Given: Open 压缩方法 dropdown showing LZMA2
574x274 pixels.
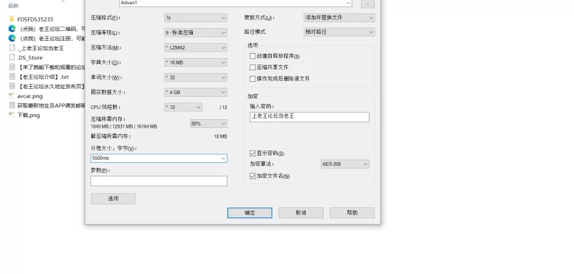Looking at the screenshot, I should pyautogui.click(x=195, y=47).
